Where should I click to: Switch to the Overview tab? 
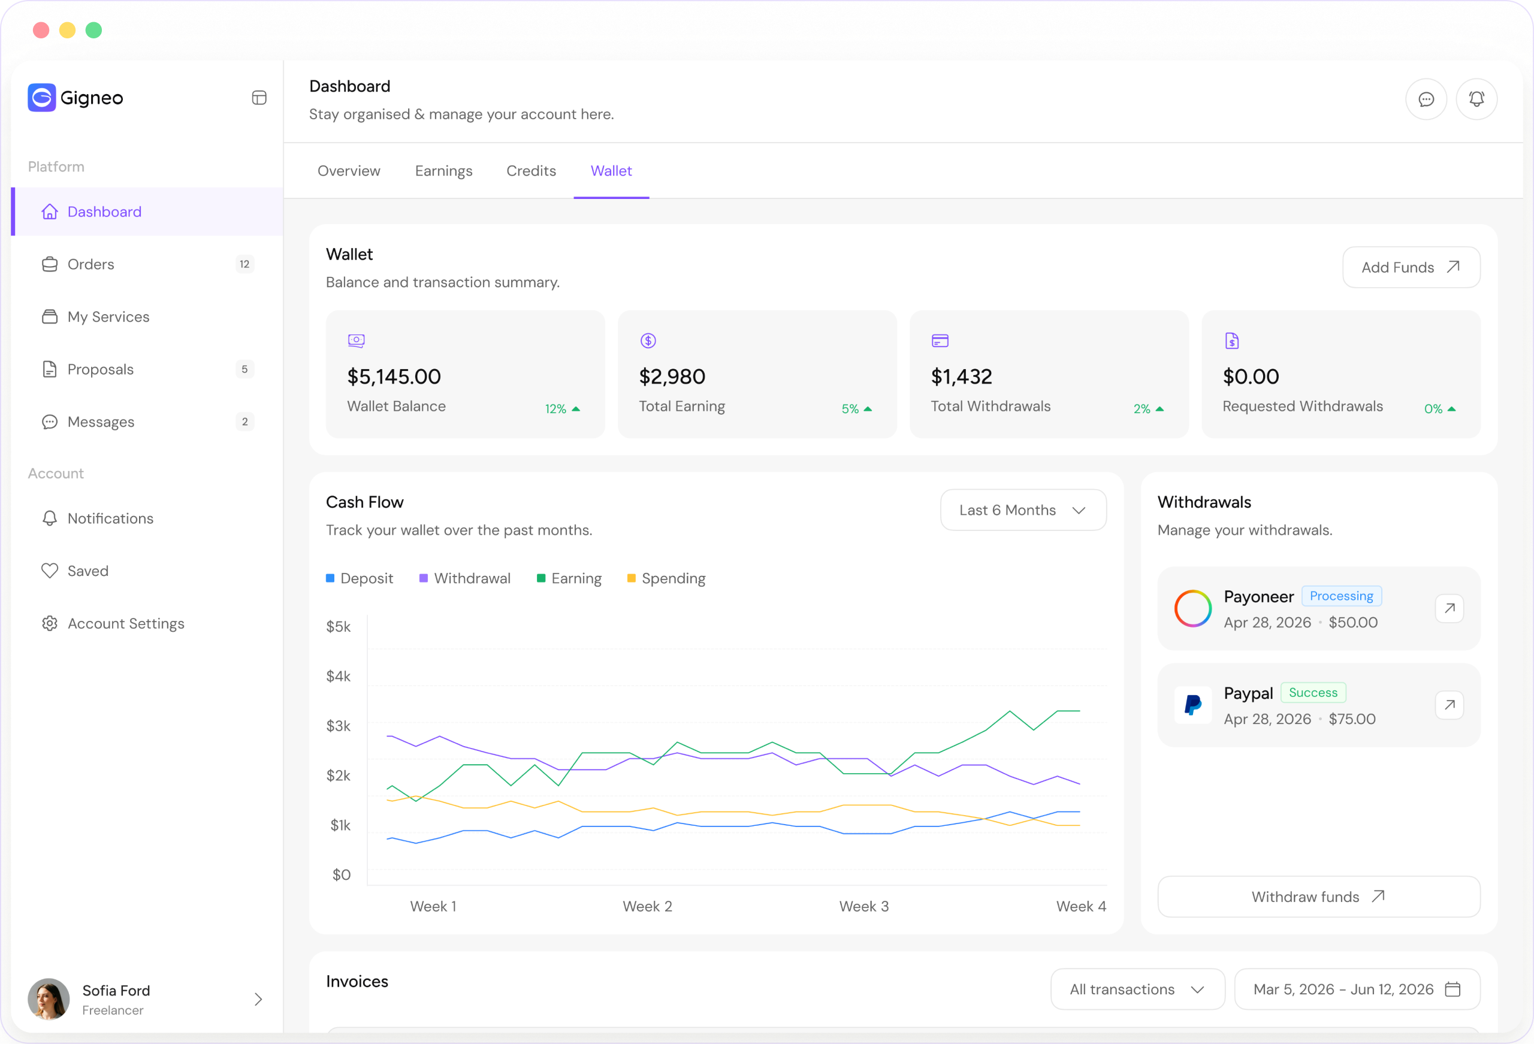349,171
